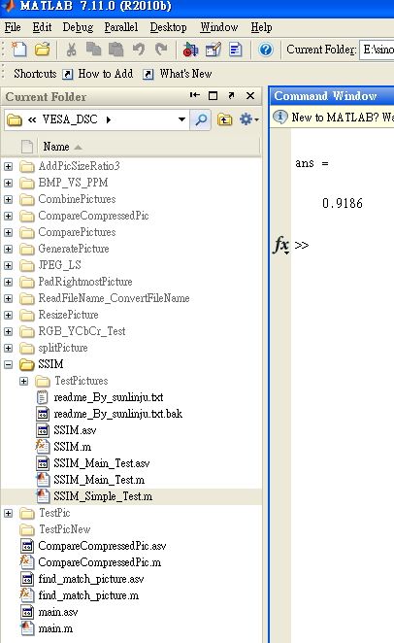The image size is (394, 643).
Task: Expand the RGB_YCbCr_Test folder
Action: coord(8,331)
